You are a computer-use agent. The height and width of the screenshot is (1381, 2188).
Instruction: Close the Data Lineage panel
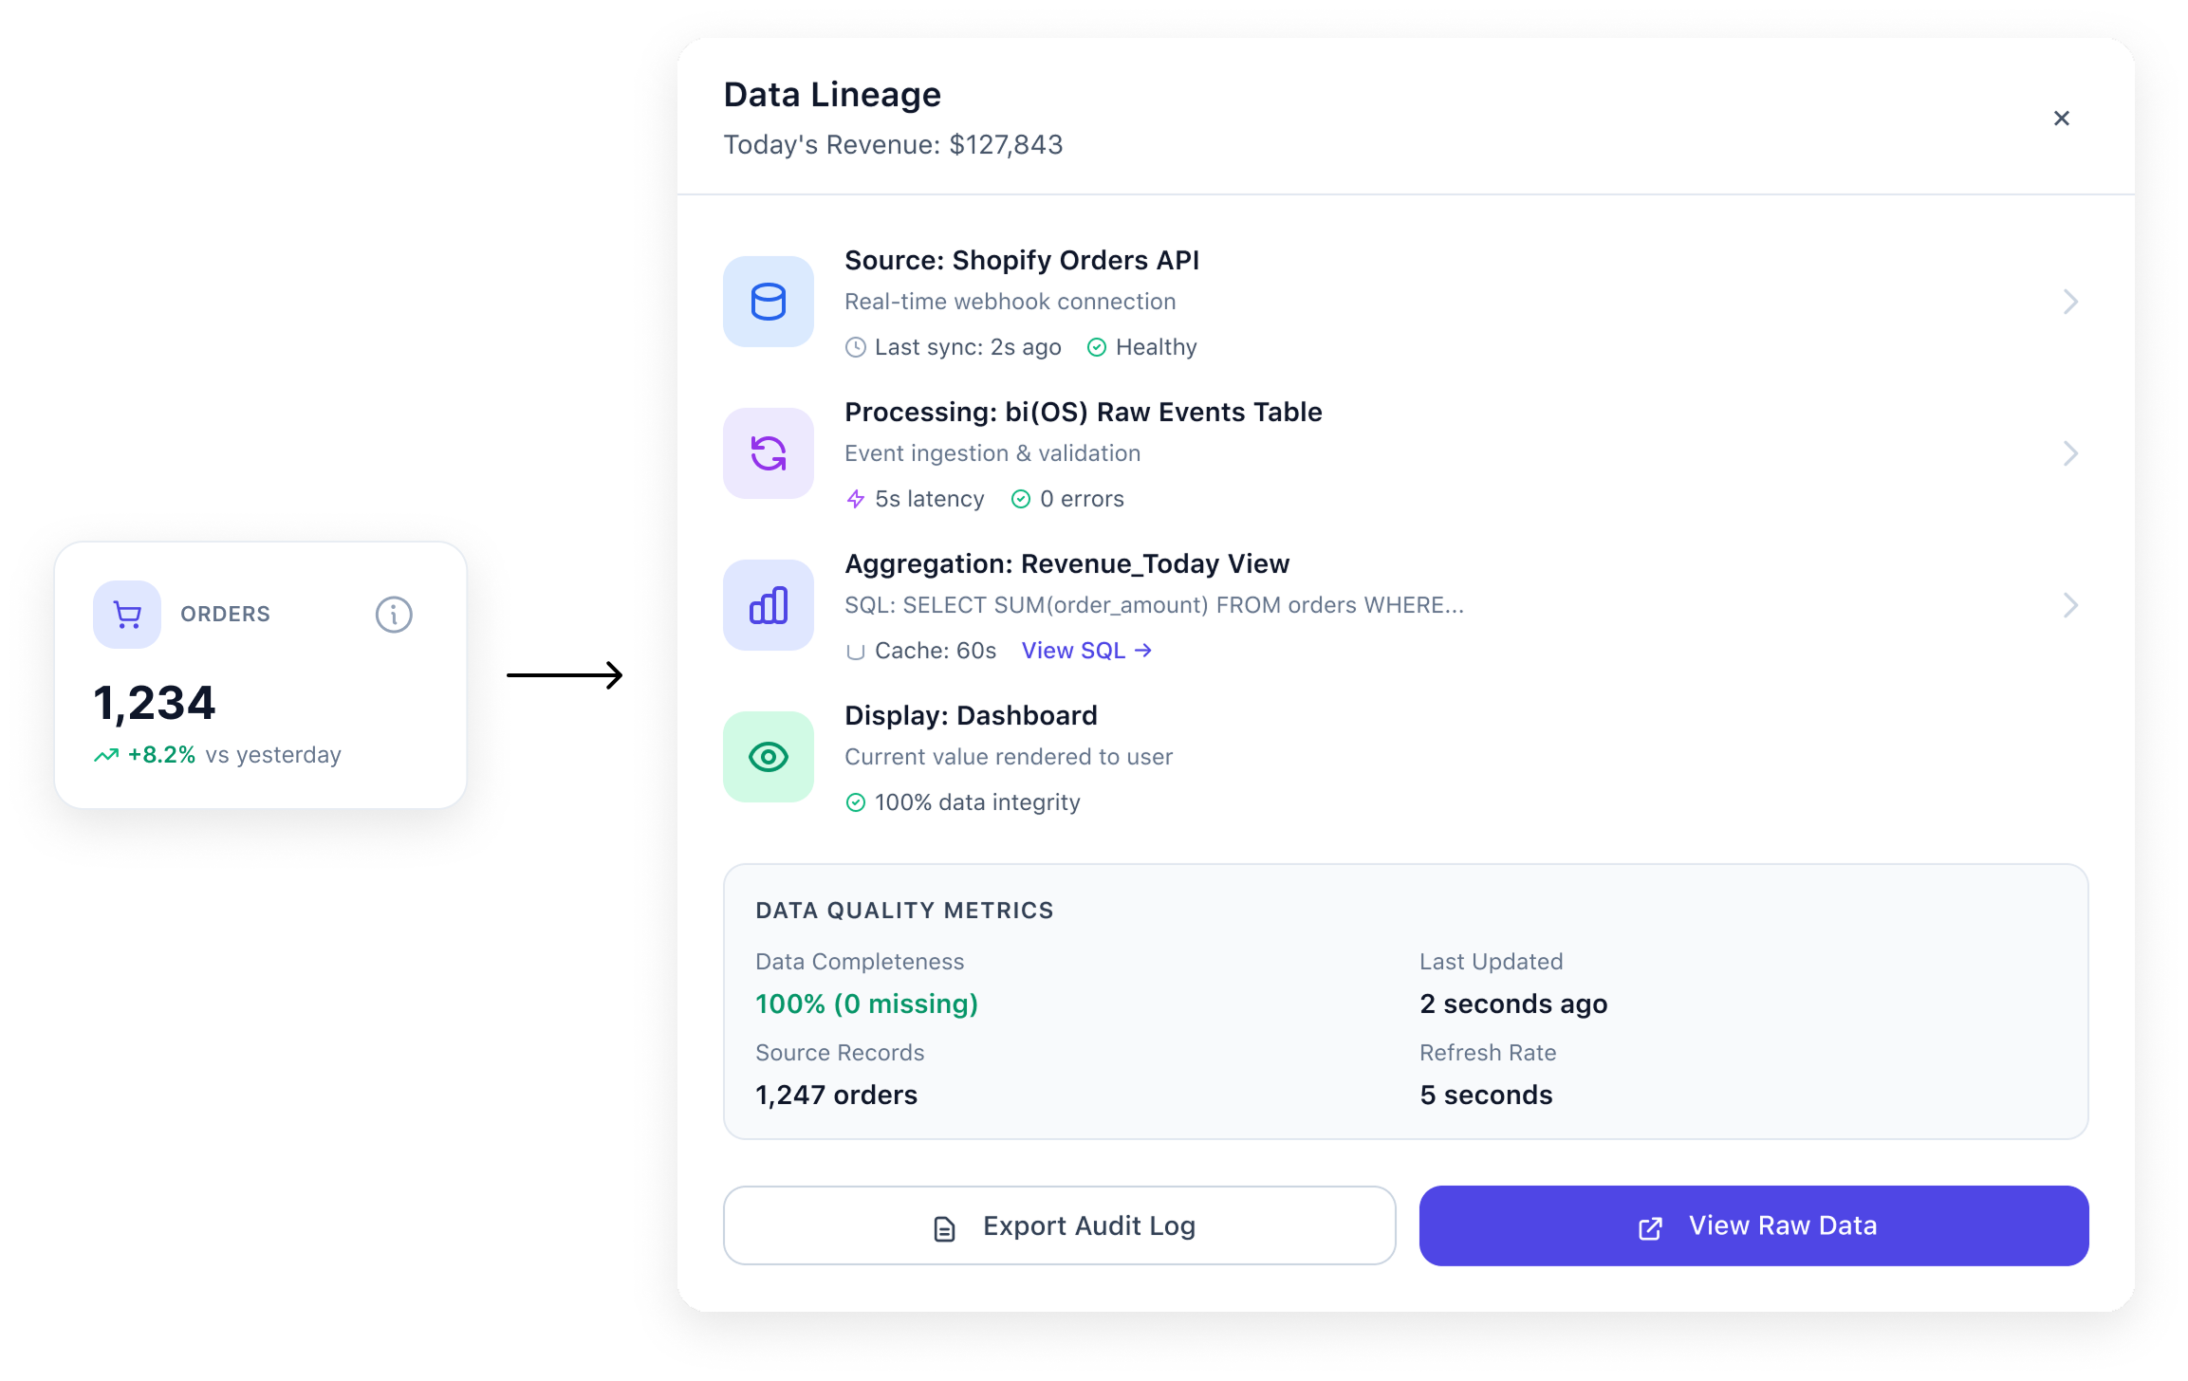[x=2061, y=119]
